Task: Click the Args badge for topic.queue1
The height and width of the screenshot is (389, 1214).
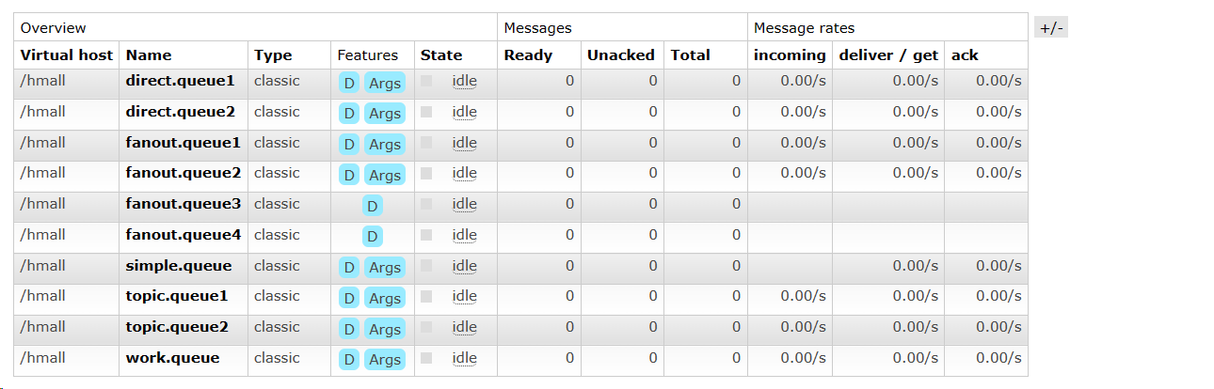Action: pos(385,298)
